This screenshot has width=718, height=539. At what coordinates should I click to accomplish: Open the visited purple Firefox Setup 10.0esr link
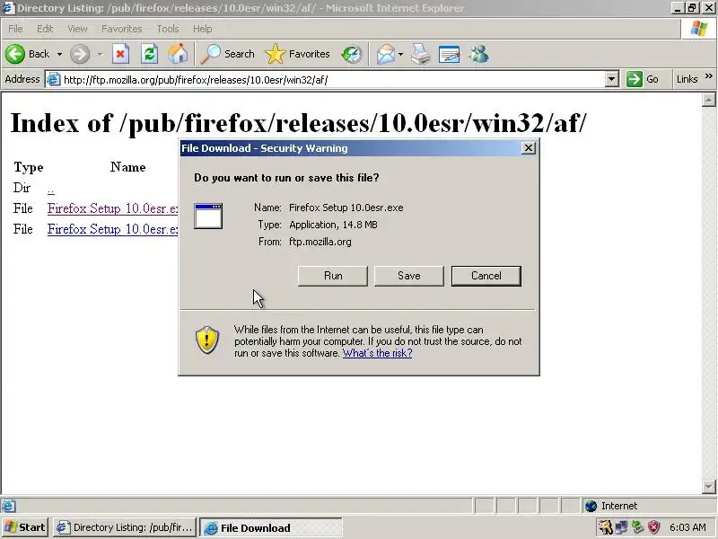click(x=113, y=208)
